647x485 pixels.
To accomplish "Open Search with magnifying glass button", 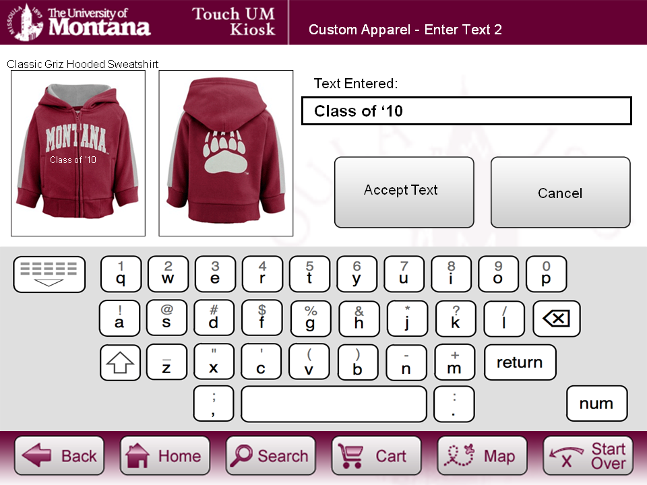I will [271, 456].
